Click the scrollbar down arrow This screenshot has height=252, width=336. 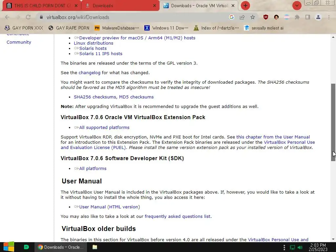point(333,239)
